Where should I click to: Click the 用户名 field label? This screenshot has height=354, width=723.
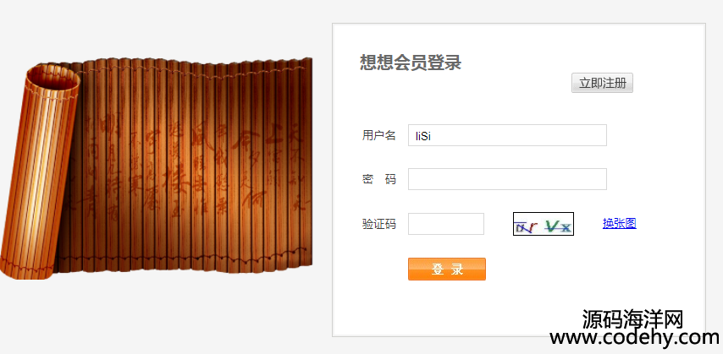(379, 135)
